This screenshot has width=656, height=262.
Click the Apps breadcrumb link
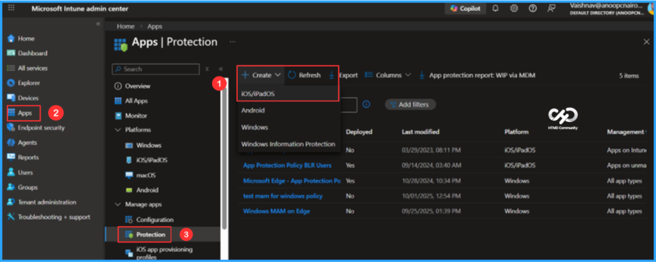click(155, 26)
